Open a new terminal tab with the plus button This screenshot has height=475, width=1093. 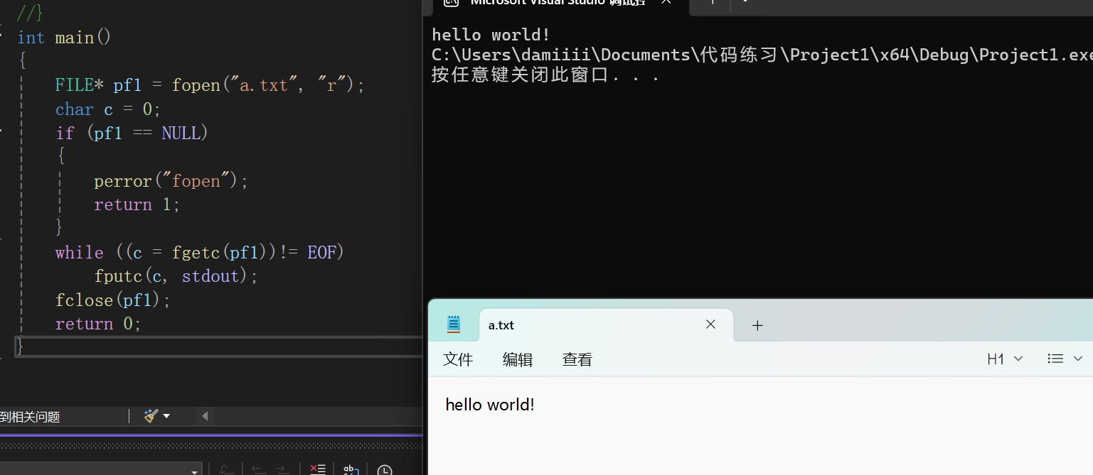710,4
